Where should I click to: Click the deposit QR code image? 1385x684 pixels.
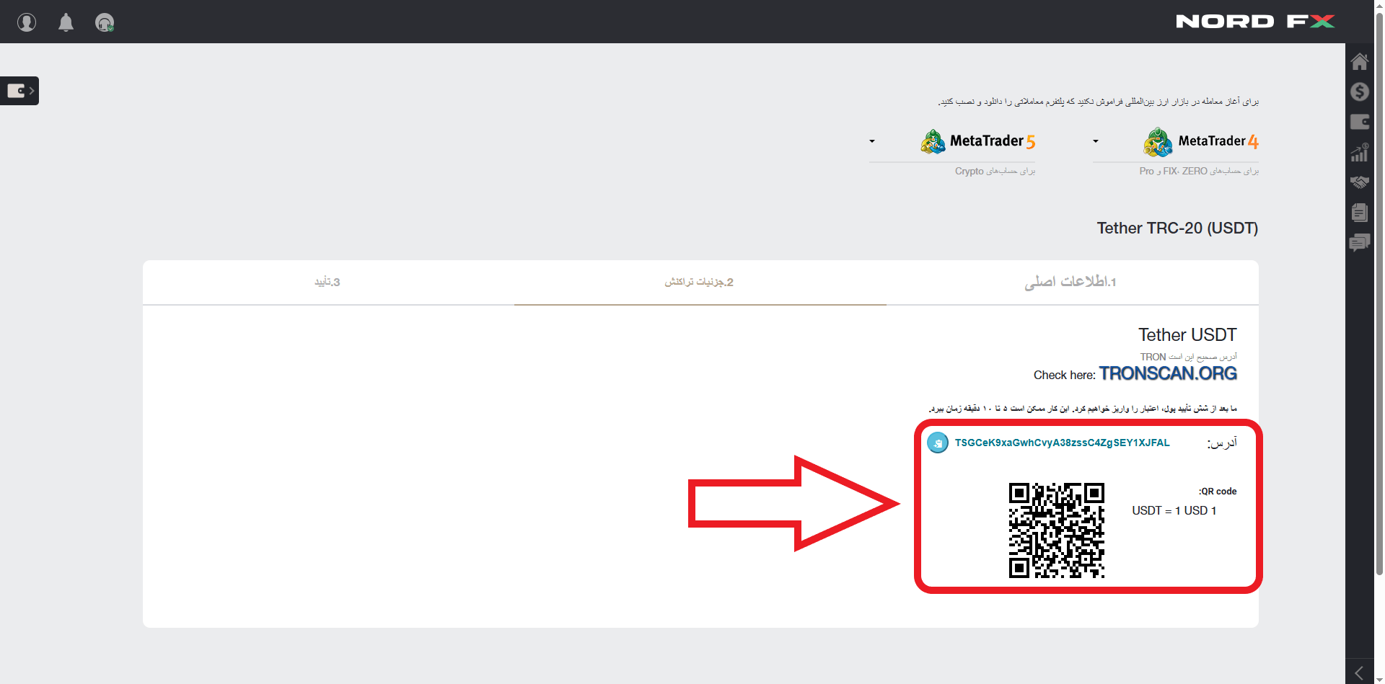click(x=1057, y=530)
